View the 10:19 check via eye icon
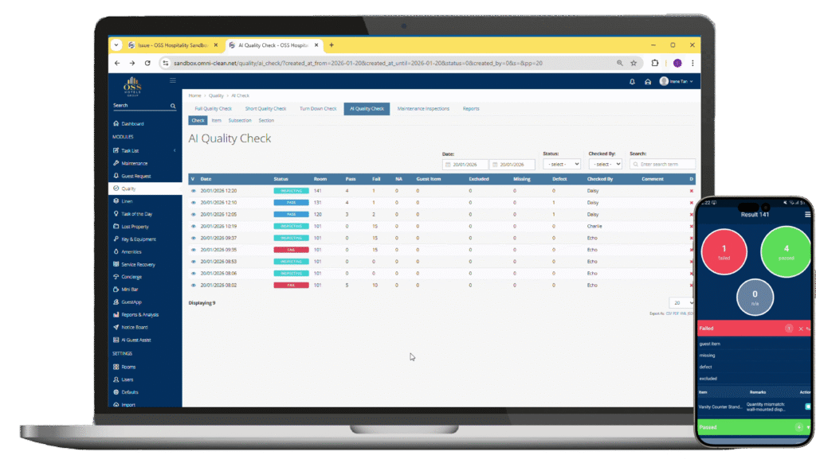The image size is (816, 463). (x=193, y=226)
